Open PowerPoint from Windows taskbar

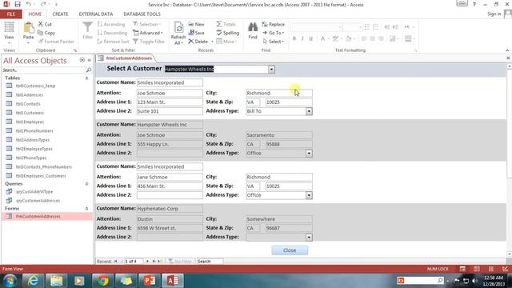pyautogui.click(x=150, y=281)
